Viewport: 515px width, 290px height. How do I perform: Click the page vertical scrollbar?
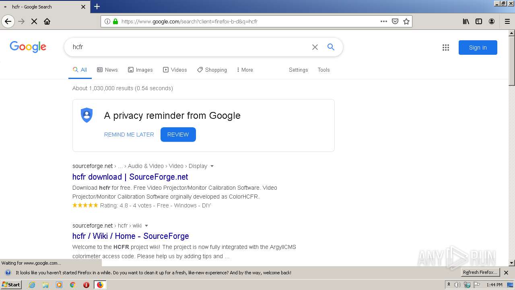(512, 60)
